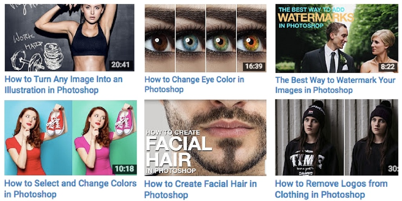Screen dimensions: 402x201
Task: Click the red dress woman image
Action: 38,137
